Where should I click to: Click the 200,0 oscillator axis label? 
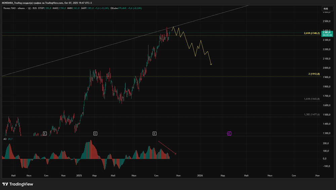tap(326, 143)
